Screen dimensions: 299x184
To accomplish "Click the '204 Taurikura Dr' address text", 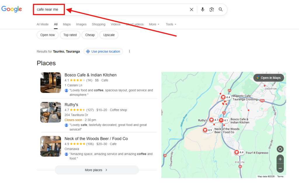I will (76, 115).
